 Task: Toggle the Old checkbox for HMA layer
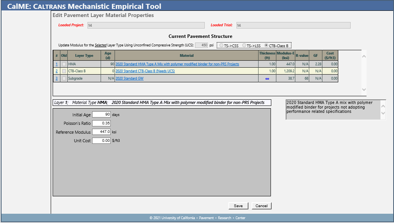point(64,64)
